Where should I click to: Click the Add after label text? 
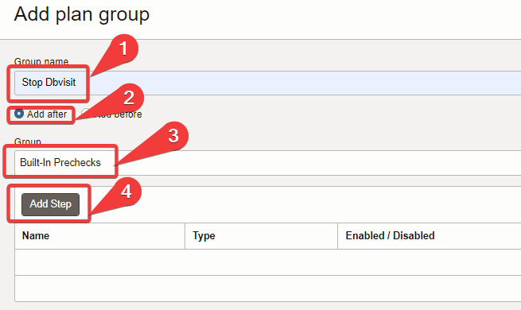click(47, 114)
